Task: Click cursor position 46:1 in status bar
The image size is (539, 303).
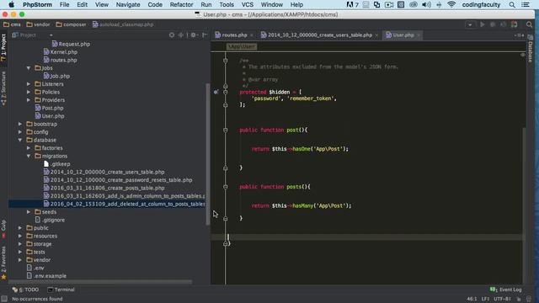Action: pos(472,299)
